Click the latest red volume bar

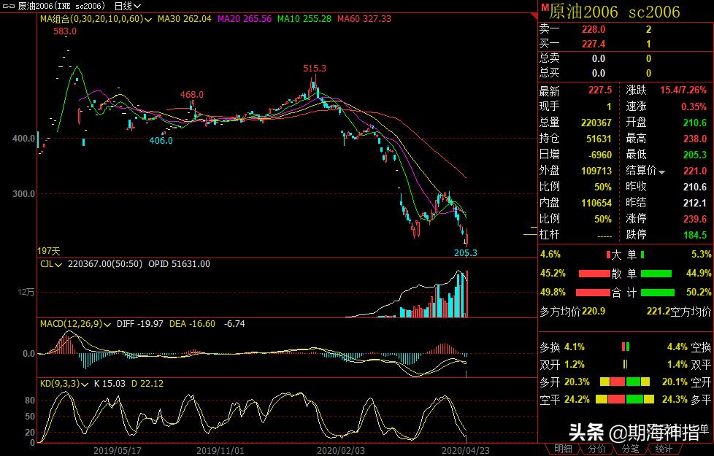click(x=467, y=294)
